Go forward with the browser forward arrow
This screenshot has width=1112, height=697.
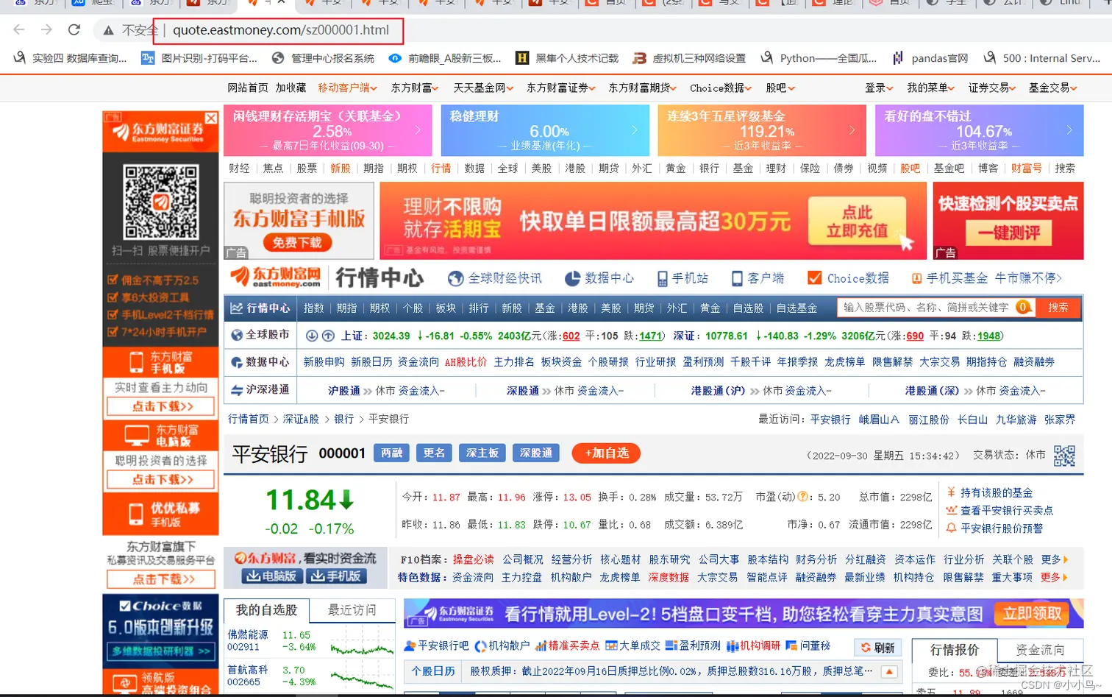point(46,30)
